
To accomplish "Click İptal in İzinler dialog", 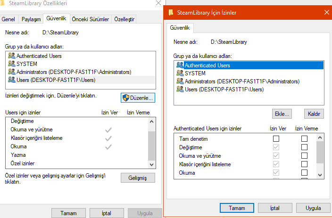I will 275,208.
